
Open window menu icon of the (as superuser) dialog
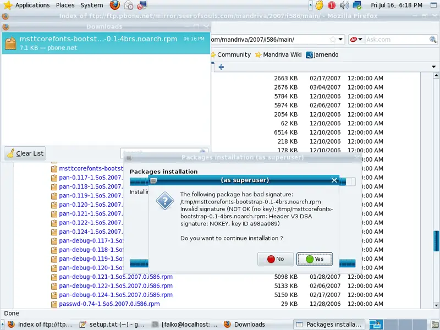tap(153, 180)
